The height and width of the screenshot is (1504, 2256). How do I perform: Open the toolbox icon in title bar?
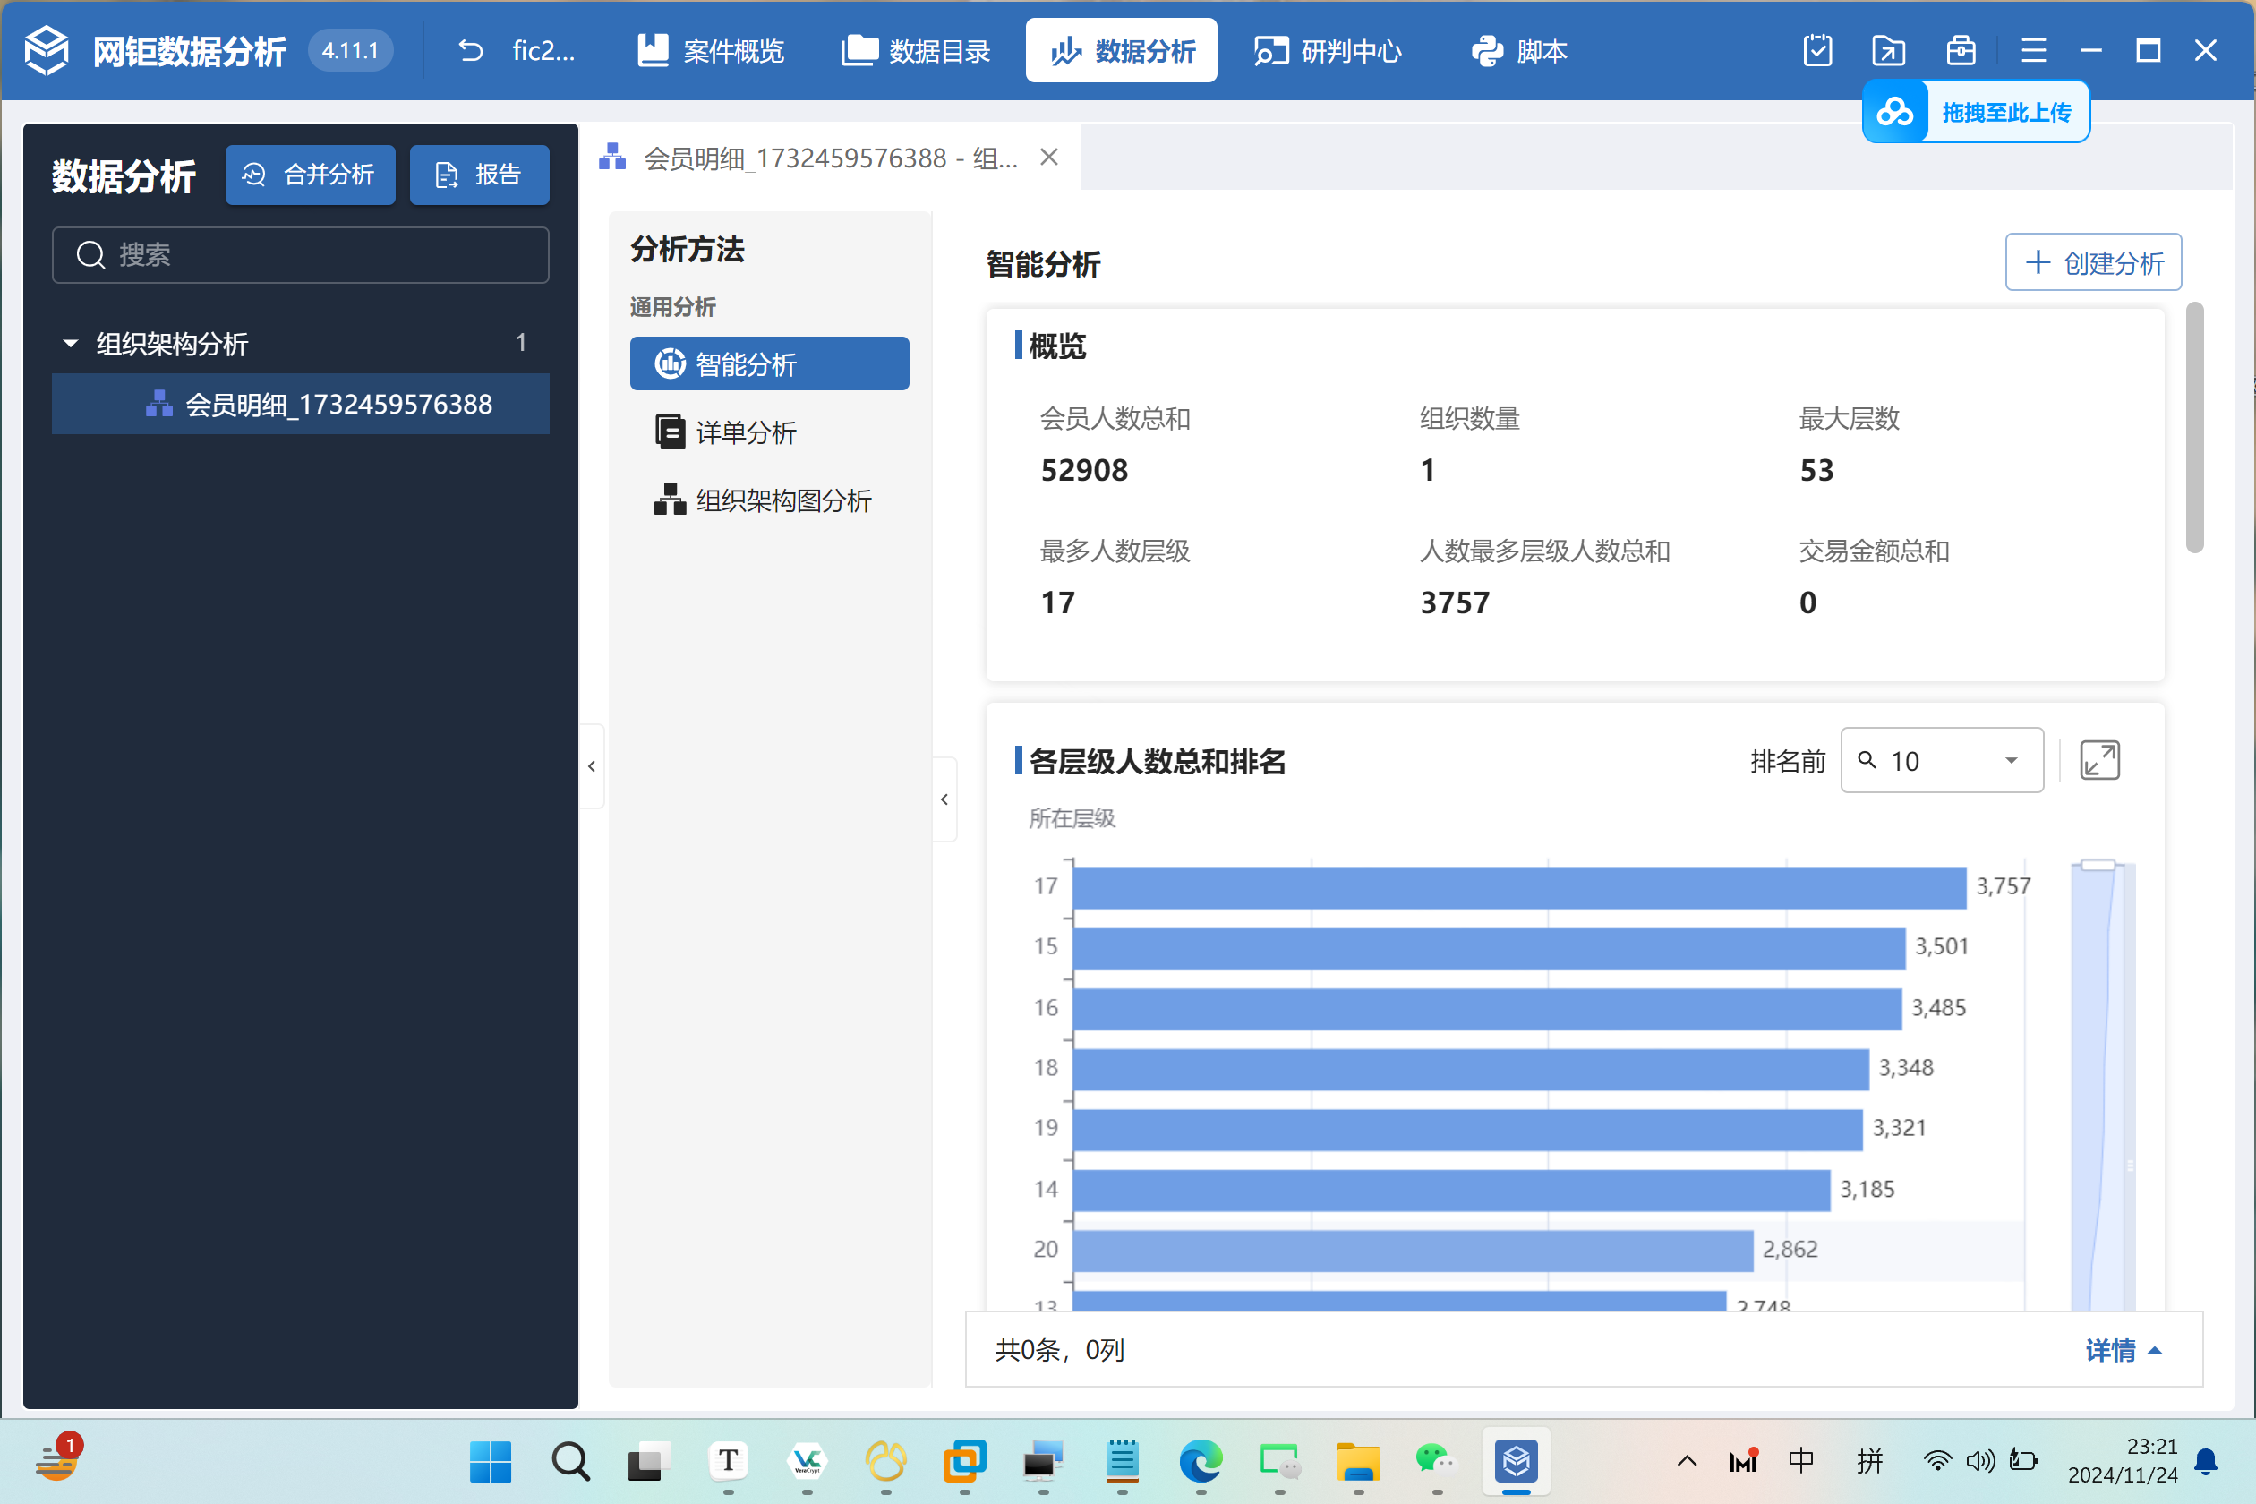[1961, 51]
